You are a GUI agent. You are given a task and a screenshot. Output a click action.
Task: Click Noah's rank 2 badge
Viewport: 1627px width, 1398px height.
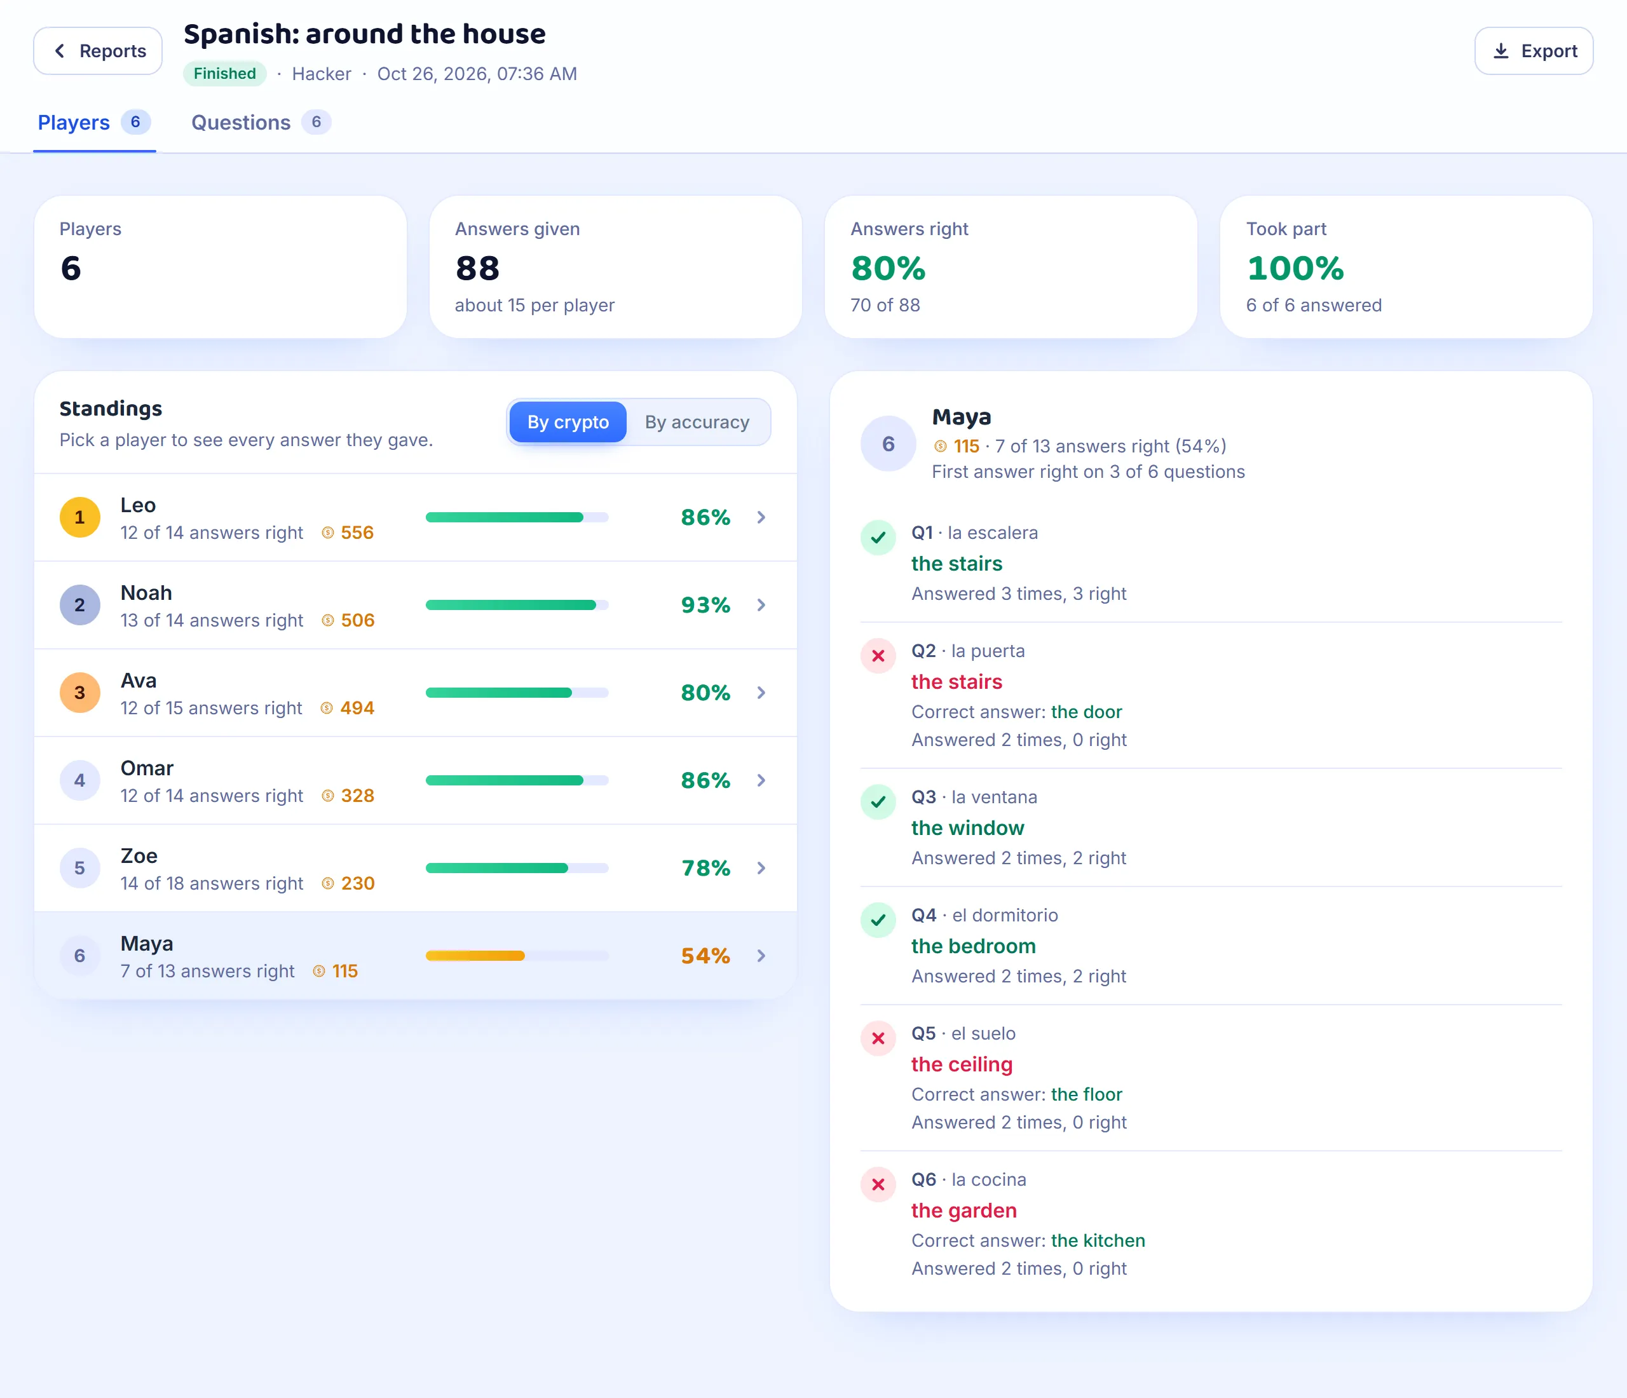[x=80, y=605]
